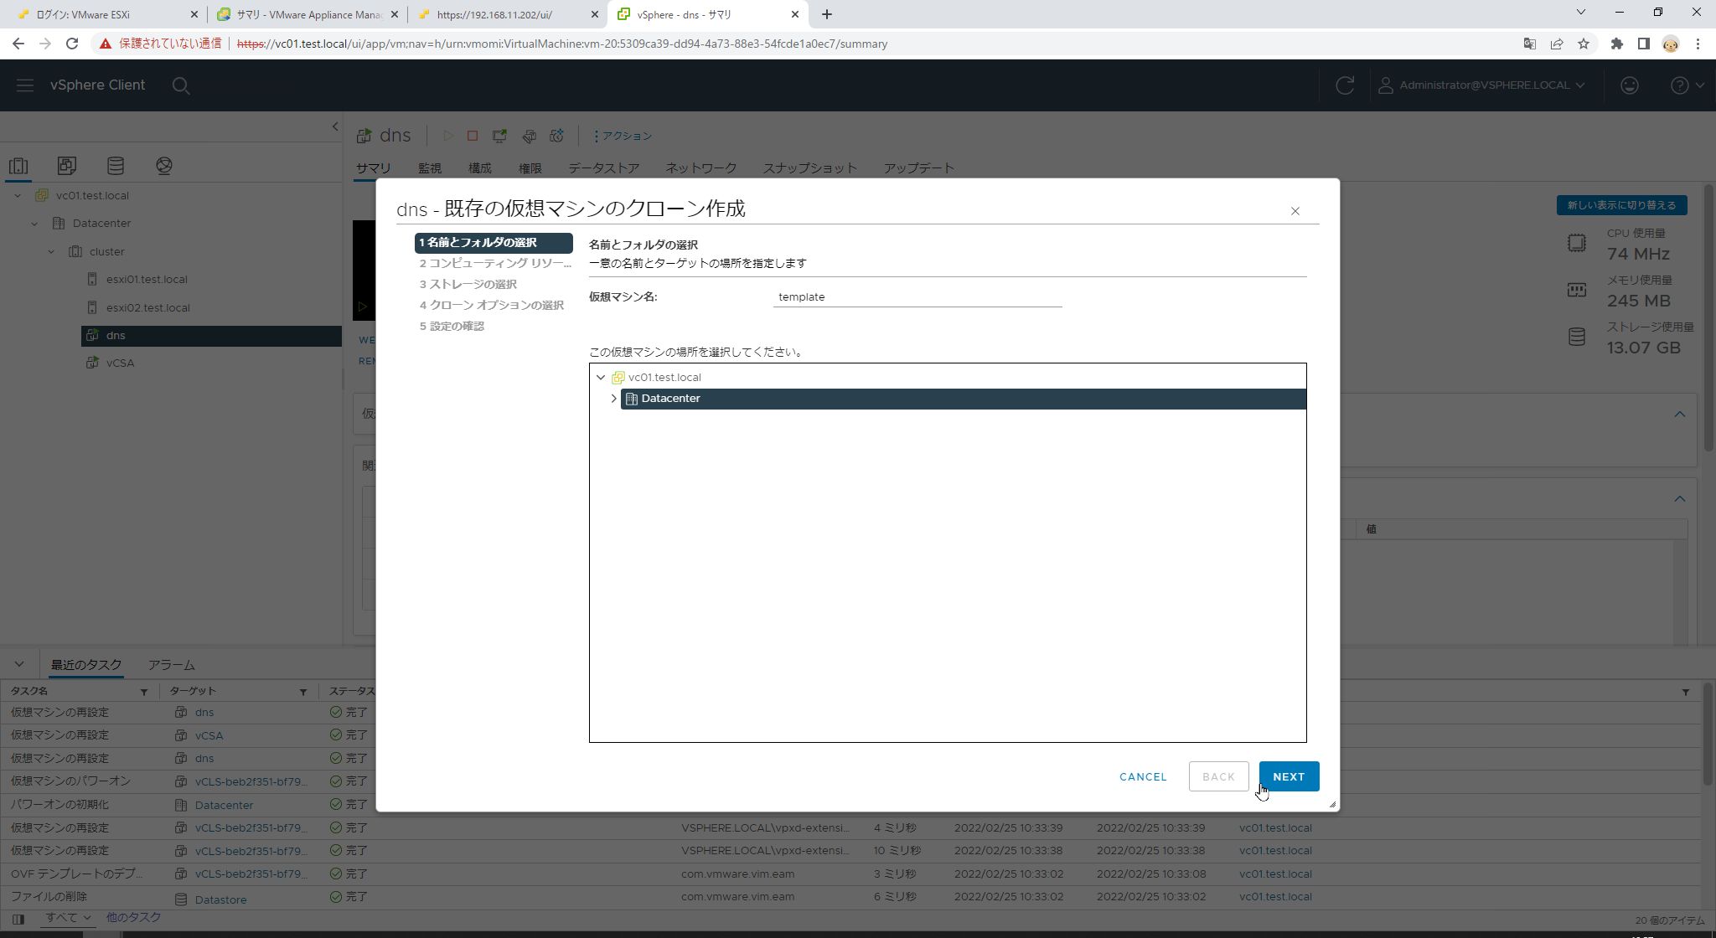
Task: Open the アラーム tab
Action: 172,665
